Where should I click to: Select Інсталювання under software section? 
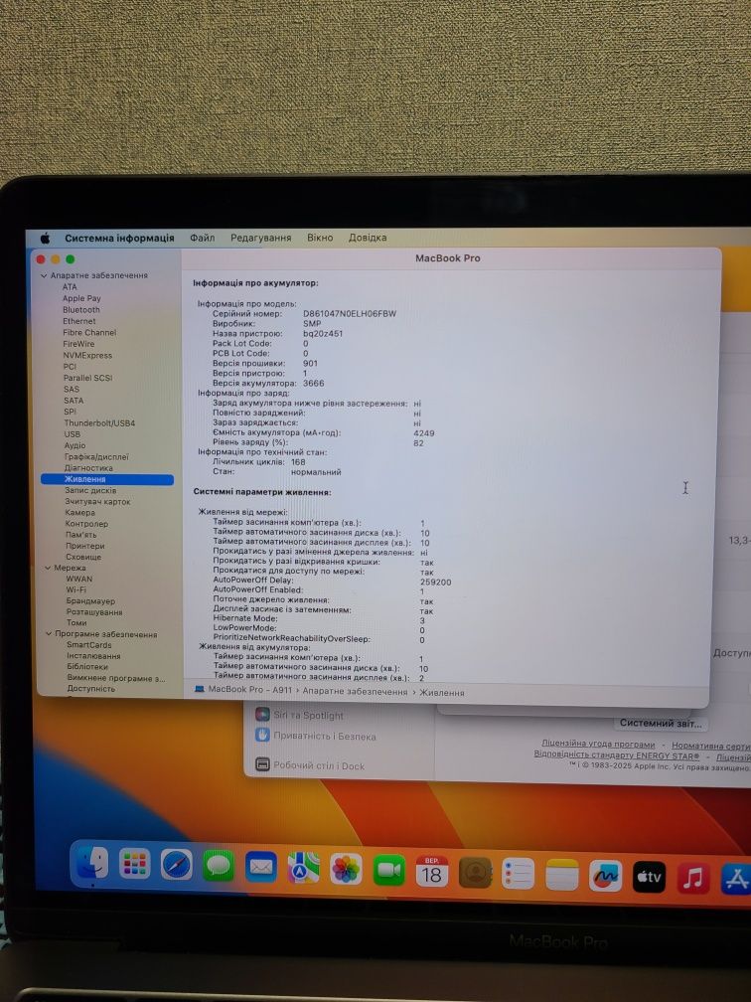(x=93, y=656)
